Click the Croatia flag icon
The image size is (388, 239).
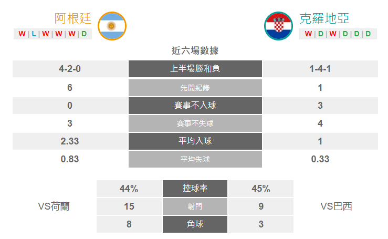(278, 26)
